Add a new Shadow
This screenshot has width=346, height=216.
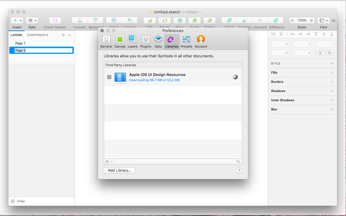331,91
